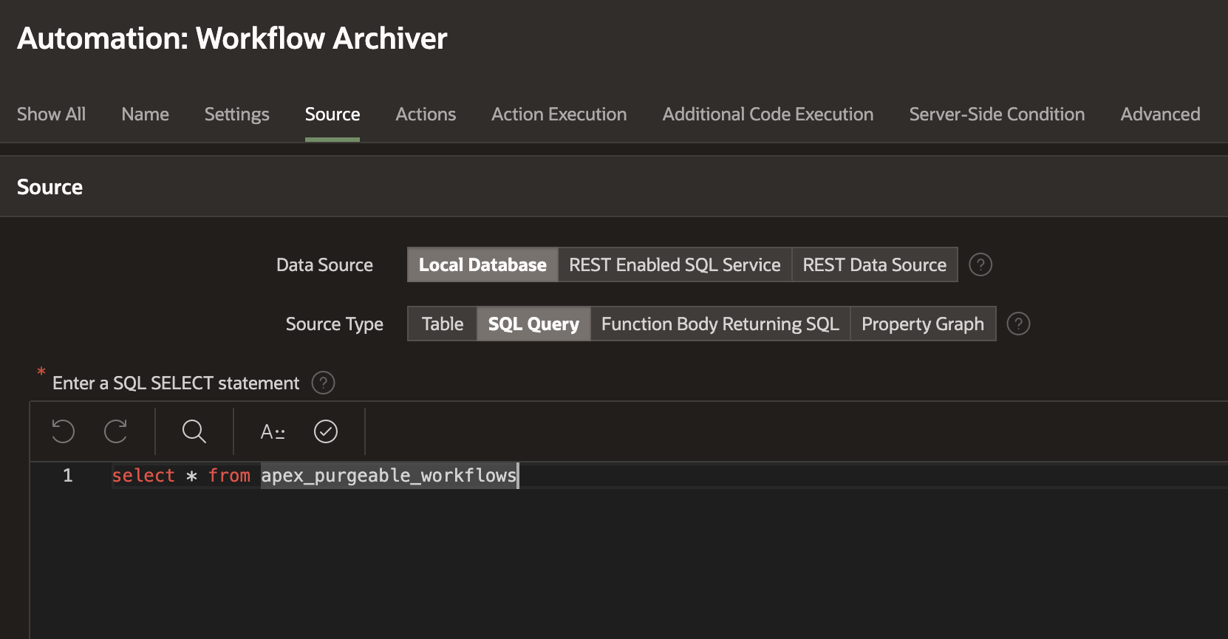This screenshot has height=639, width=1228.
Task: Choose the Property Graph source type
Action: click(x=923, y=324)
